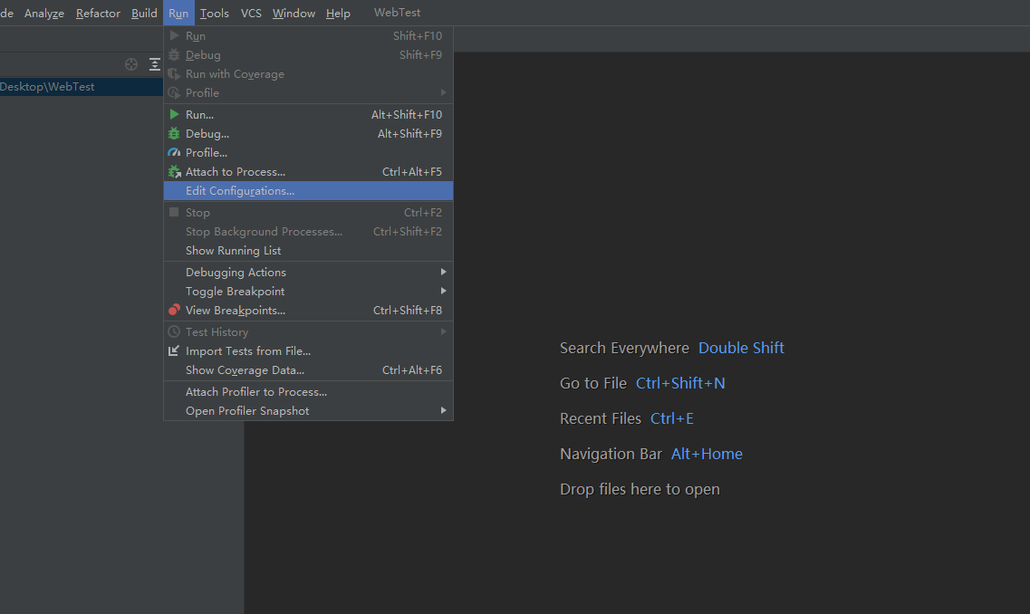The height and width of the screenshot is (614, 1030).
Task: Click the Alt+Home shortcut link
Action: click(707, 455)
